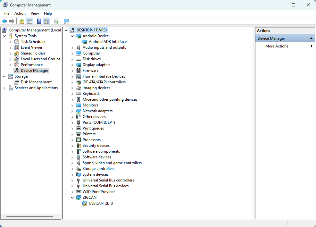Expand the Network adapters category
The height and width of the screenshot is (227, 316).
(72, 111)
